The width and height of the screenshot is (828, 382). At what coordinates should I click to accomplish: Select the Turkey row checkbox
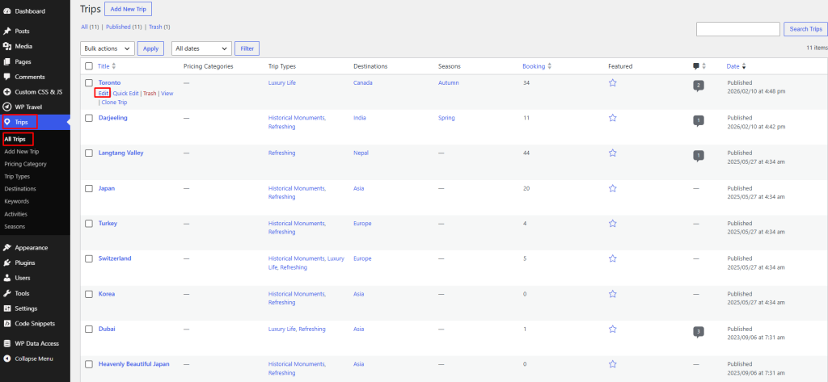(89, 224)
